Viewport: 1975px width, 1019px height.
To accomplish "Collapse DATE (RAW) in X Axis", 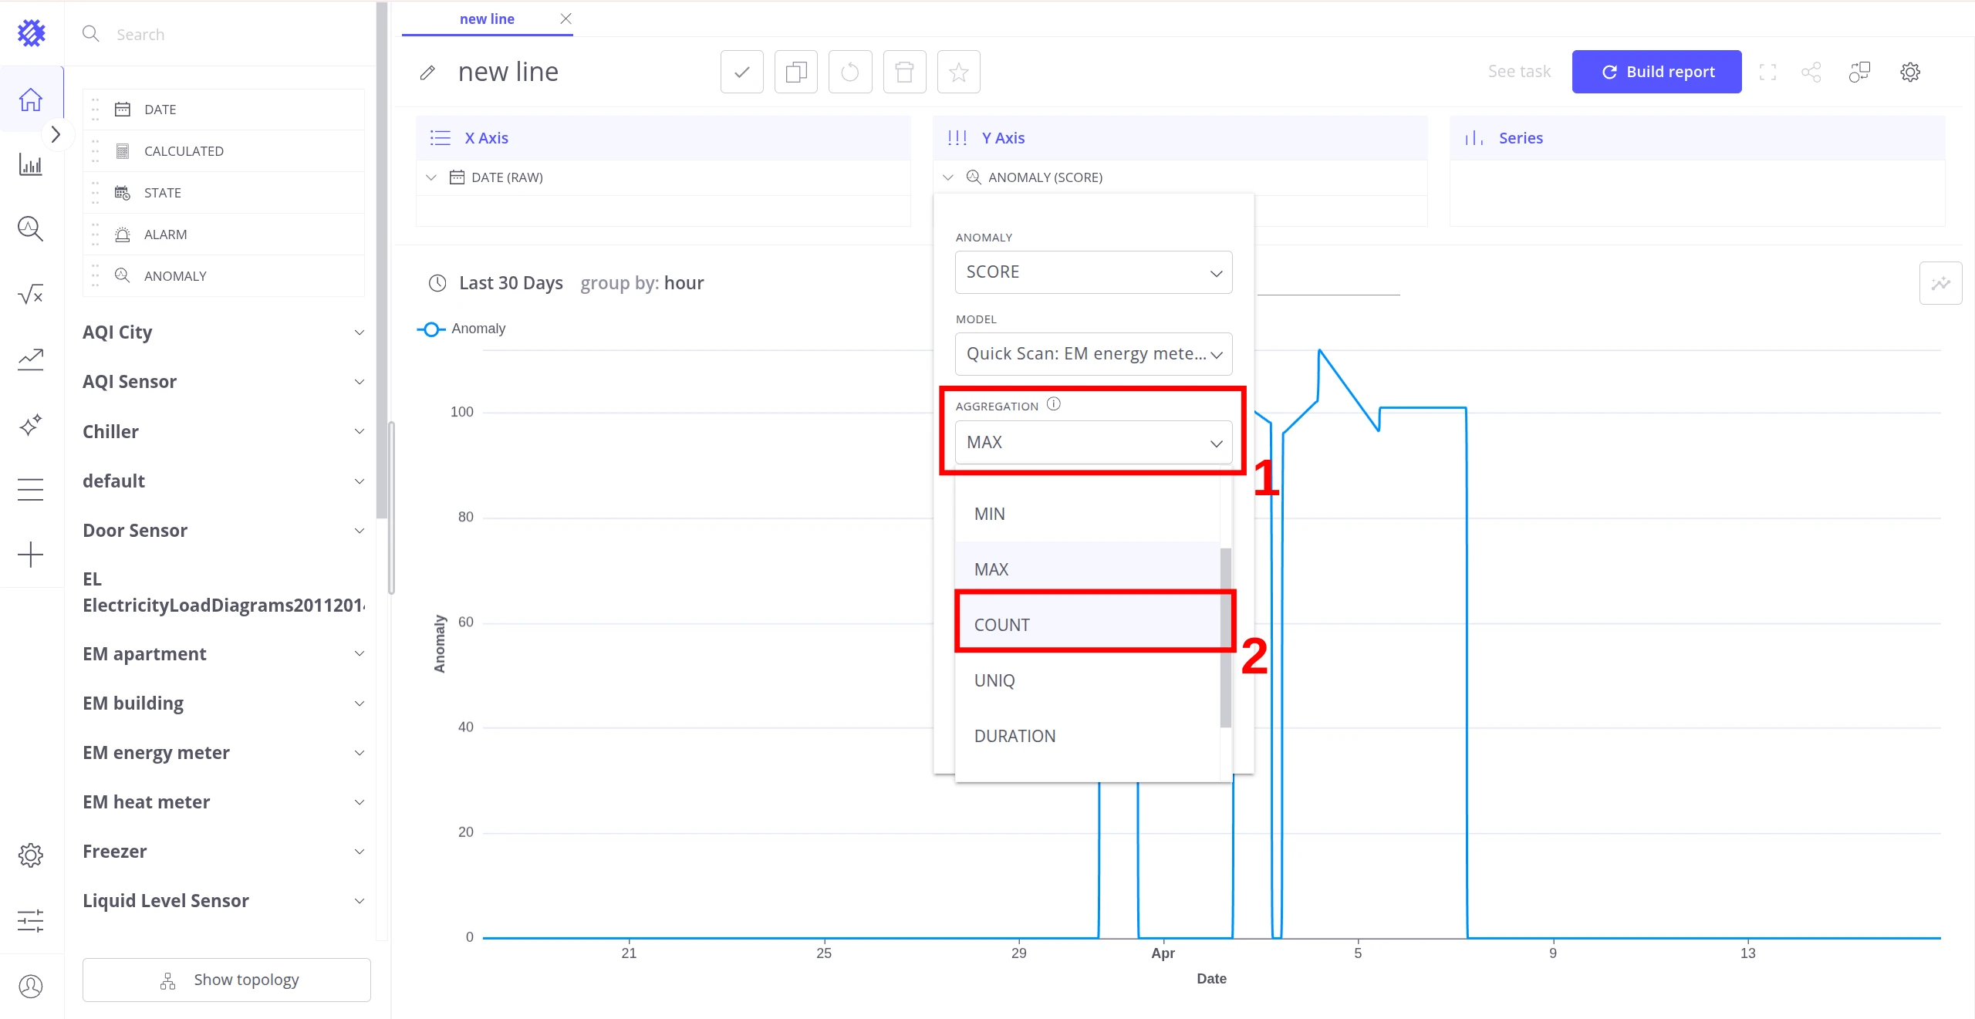I will 431,177.
